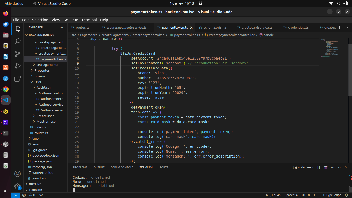Open terminal launch profile dropdown arrow
The image size is (352, 198).
click(x=313, y=168)
